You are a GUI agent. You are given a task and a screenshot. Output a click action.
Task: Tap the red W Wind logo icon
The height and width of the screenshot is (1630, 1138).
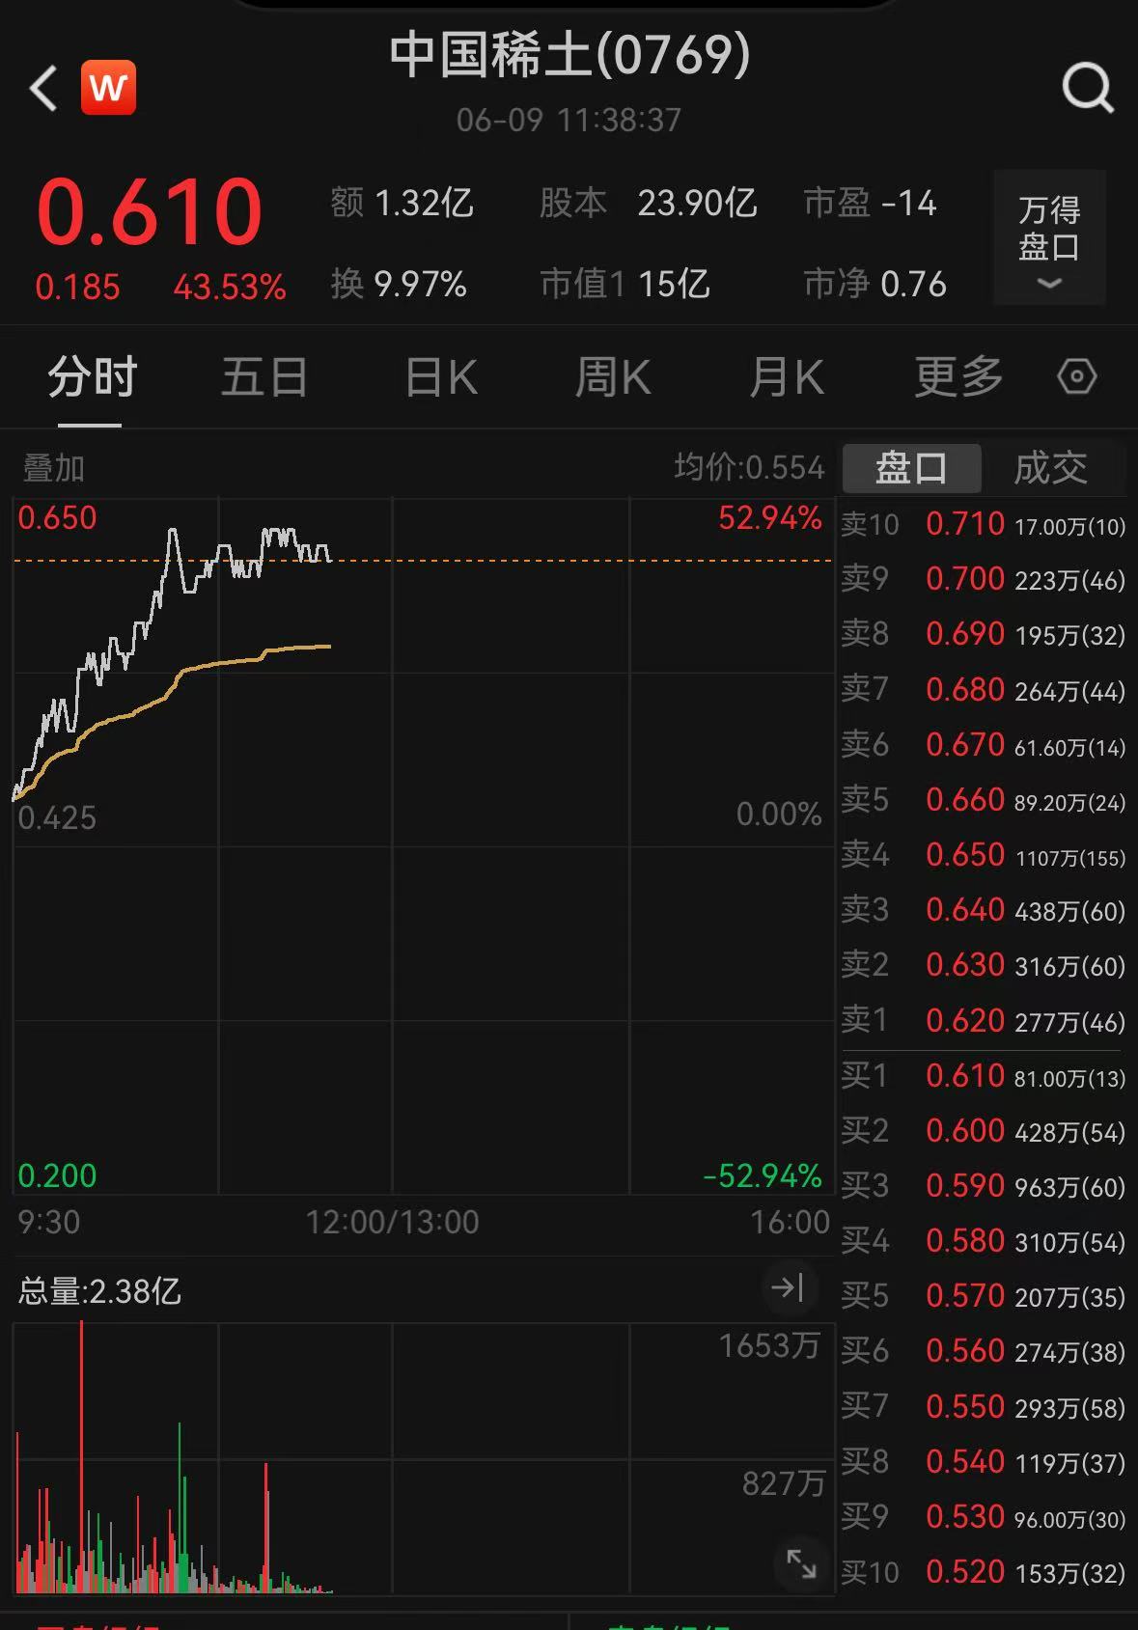click(108, 88)
